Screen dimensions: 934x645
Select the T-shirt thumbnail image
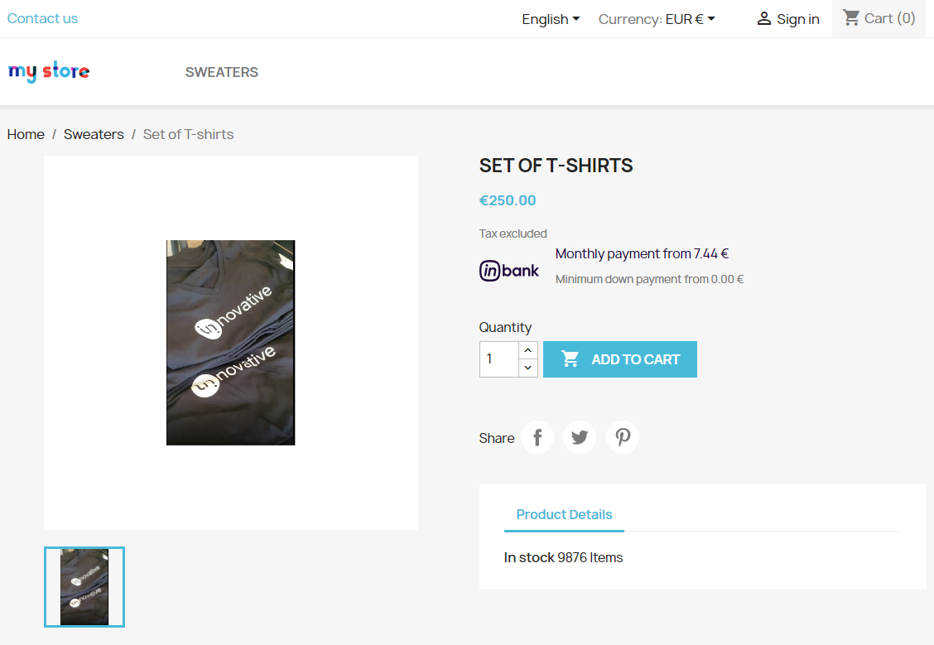(x=84, y=586)
